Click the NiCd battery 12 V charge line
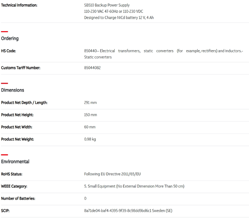The image size is (249, 218). point(119,18)
